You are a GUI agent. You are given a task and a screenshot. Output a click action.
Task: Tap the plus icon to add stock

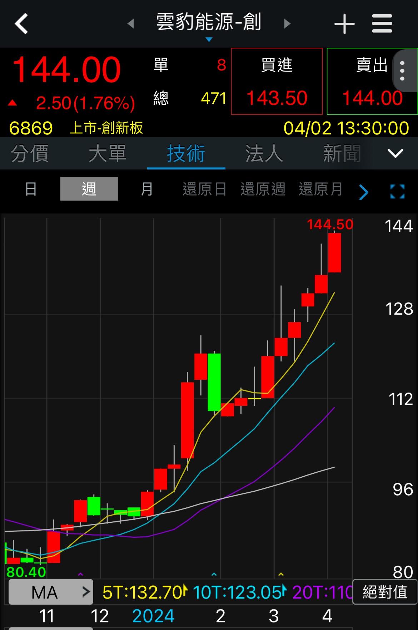[x=344, y=24]
